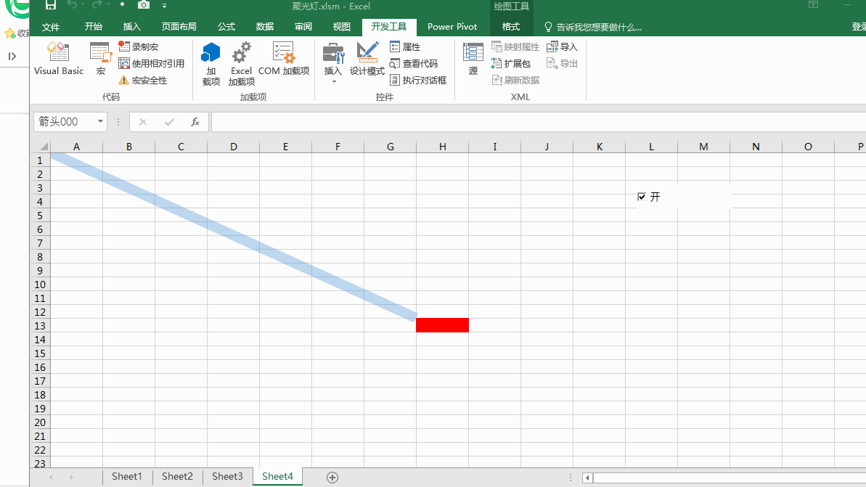
Task: Start recording a macro (录制宏)
Action: click(x=139, y=47)
